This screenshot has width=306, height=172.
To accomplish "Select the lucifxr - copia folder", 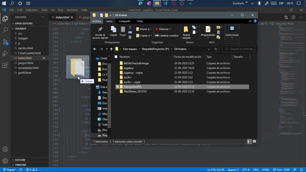I will point(182,82).
